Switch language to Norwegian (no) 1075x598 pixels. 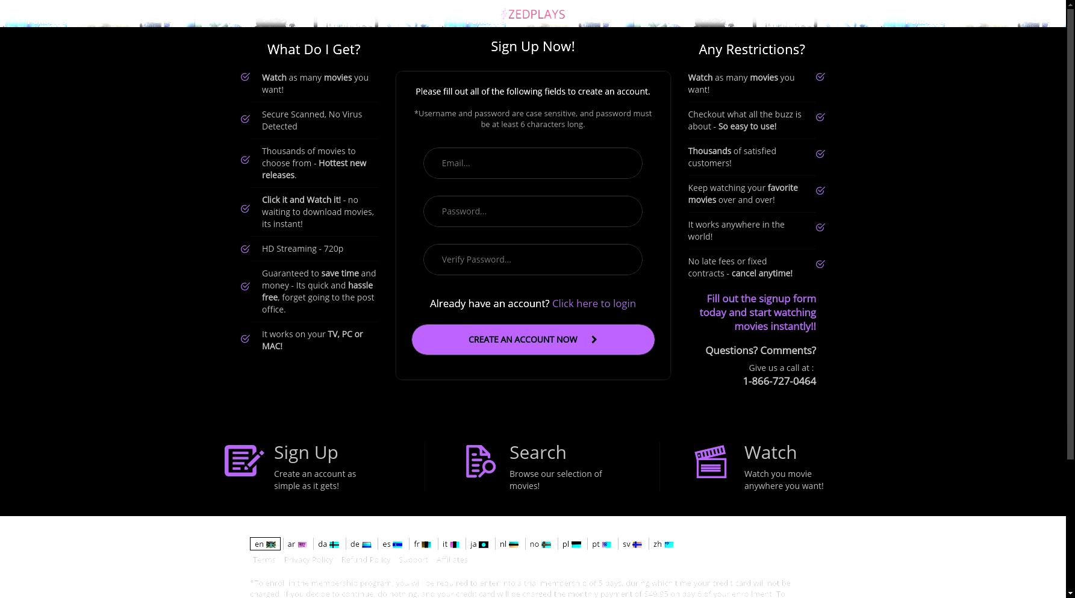click(x=540, y=544)
